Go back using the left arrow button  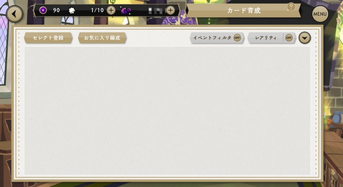14,14
